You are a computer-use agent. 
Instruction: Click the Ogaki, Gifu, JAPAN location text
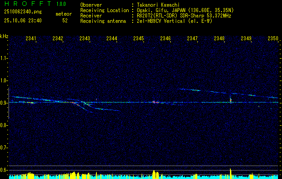(185, 10)
